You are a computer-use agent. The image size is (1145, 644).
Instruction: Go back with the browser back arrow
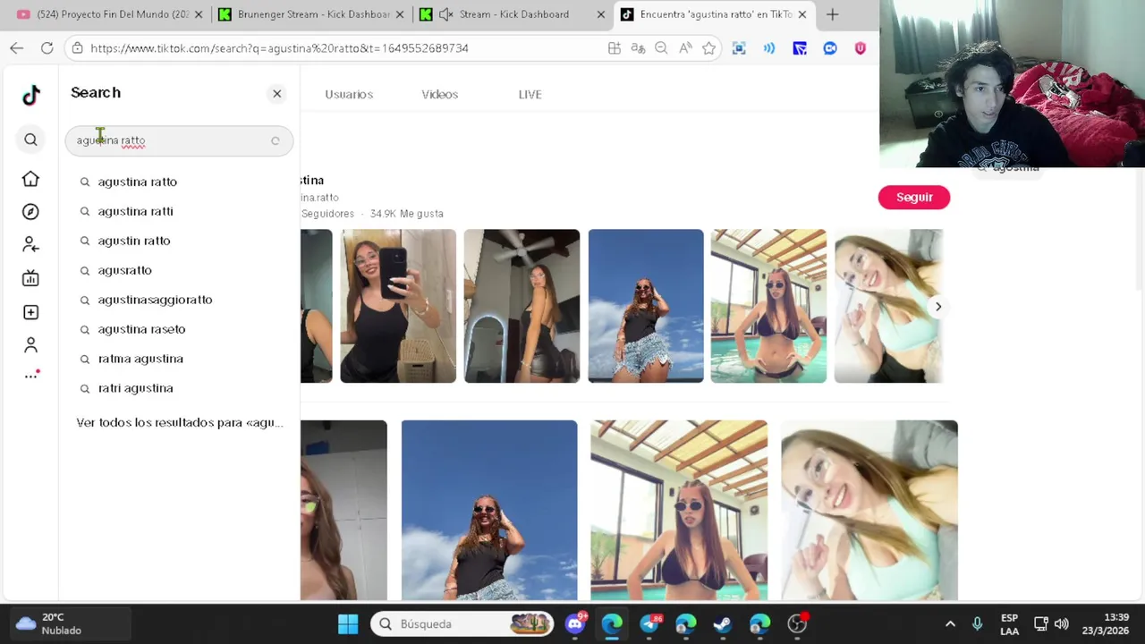click(x=17, y=48)
